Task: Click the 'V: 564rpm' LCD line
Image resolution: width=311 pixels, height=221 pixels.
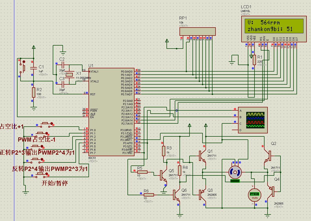Action: pyautogui.click(x=263, y=23)
